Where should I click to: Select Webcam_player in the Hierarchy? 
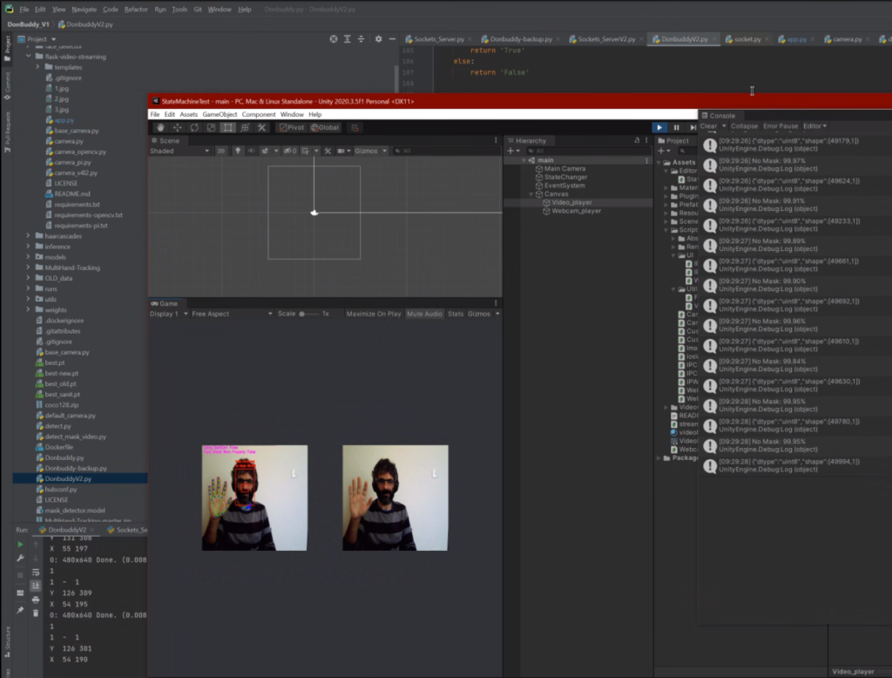click(x=576, y=211)
